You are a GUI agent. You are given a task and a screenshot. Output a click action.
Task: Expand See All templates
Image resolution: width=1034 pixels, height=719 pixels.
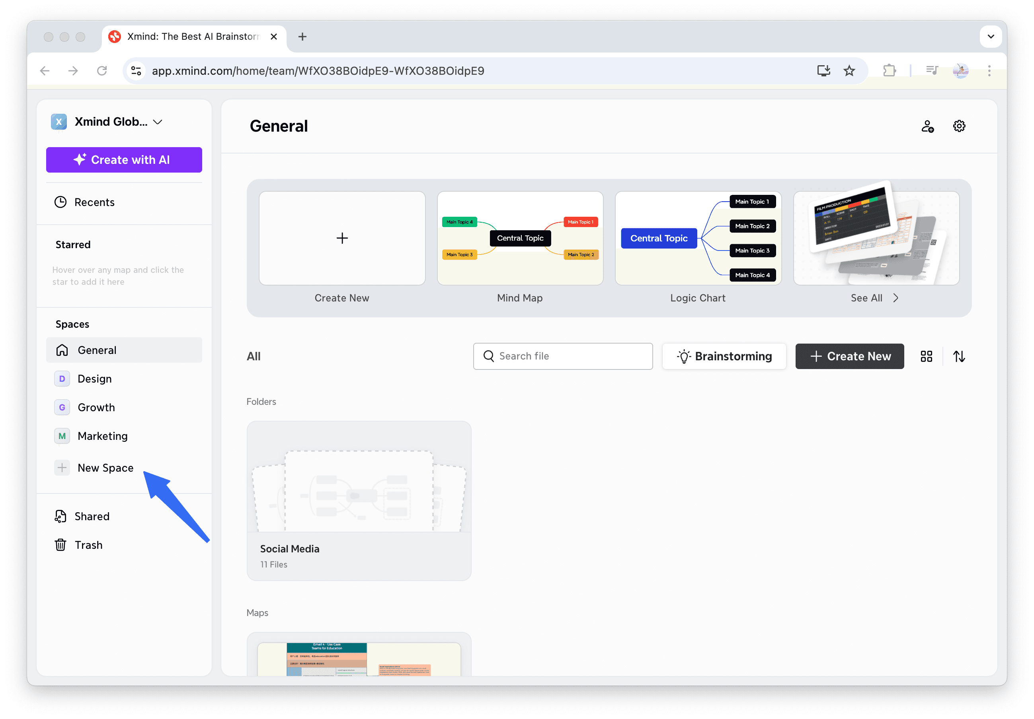click(874, 297)
